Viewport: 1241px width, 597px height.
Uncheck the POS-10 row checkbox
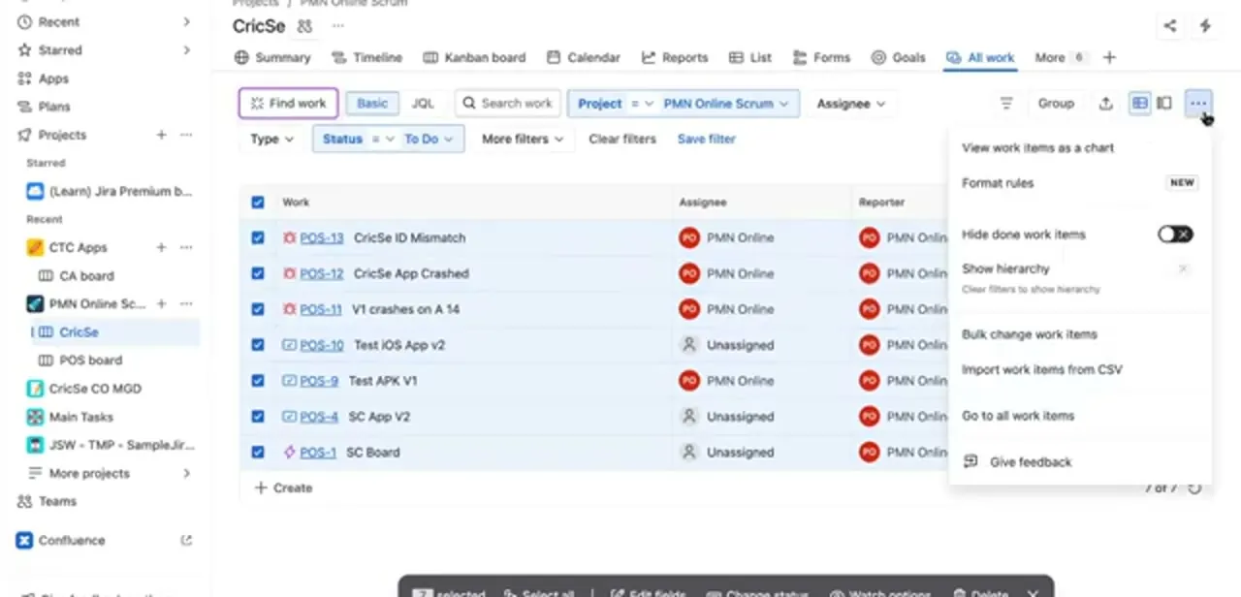tap(258, 345)
